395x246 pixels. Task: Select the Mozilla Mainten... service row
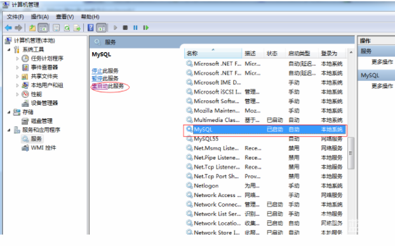point(265,111)
